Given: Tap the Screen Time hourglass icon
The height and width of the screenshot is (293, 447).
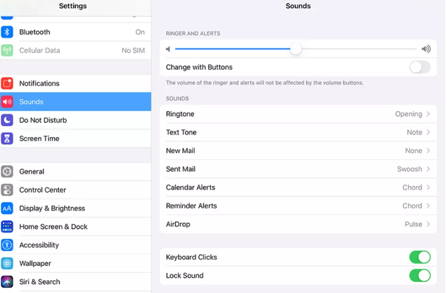Looking at the screenshot, I should pyautogui.click(x=7, y=138).
